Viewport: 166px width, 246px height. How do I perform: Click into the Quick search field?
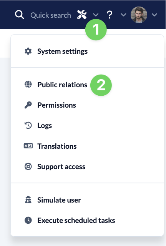[x=51, y=15]
